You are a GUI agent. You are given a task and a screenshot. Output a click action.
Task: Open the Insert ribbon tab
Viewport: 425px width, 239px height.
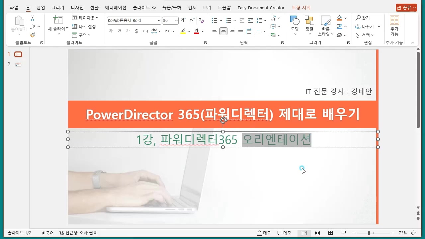point(41,8)
